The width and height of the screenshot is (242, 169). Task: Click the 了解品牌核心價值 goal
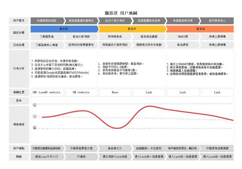tap(47, 45)
